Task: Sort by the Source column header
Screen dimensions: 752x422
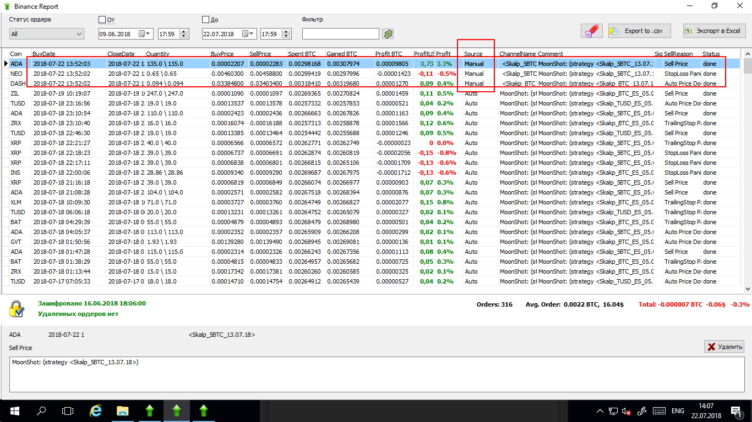Action: coord(481,54)
